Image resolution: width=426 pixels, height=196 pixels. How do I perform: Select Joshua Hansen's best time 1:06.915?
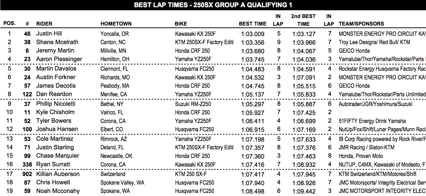click(x=253, y=130)
